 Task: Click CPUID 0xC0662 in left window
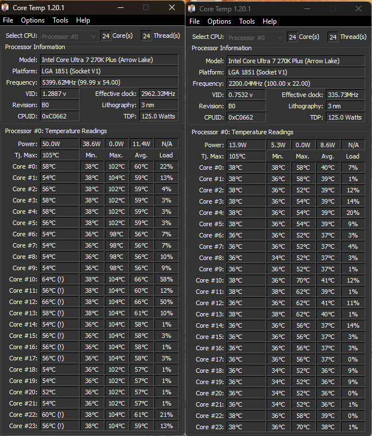pos(60,116)
